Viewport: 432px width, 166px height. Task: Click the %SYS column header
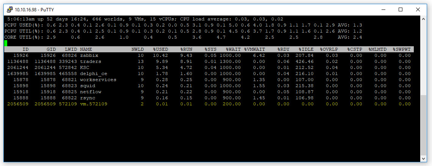pos(211,49)
